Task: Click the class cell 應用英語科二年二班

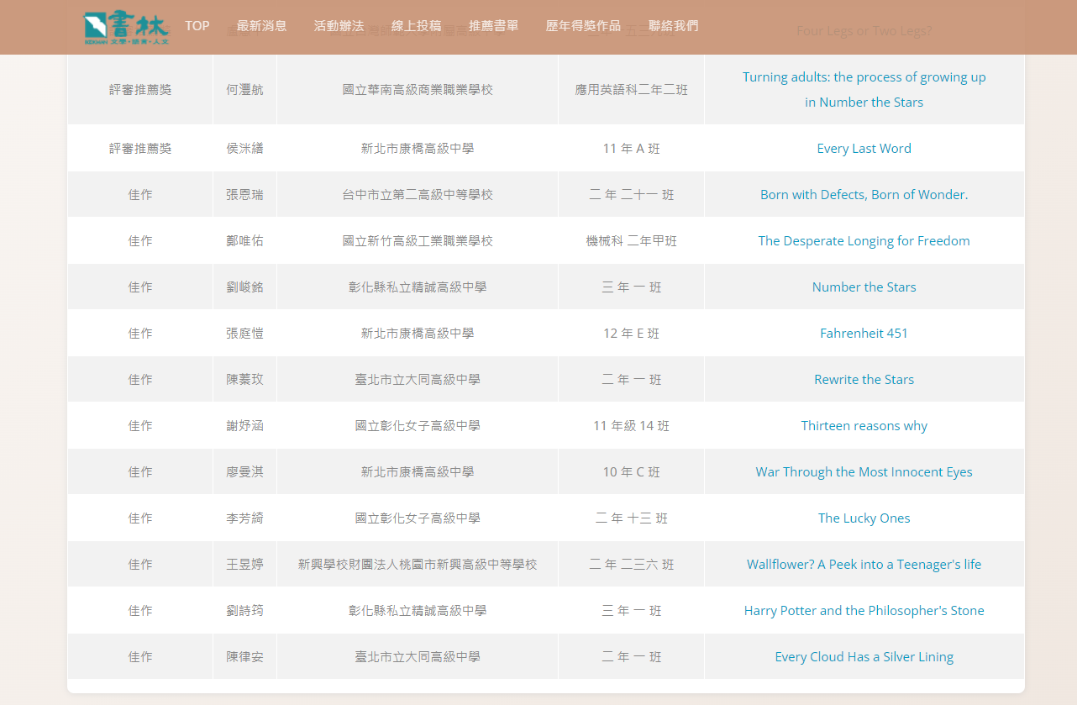Action: (632, 90)
